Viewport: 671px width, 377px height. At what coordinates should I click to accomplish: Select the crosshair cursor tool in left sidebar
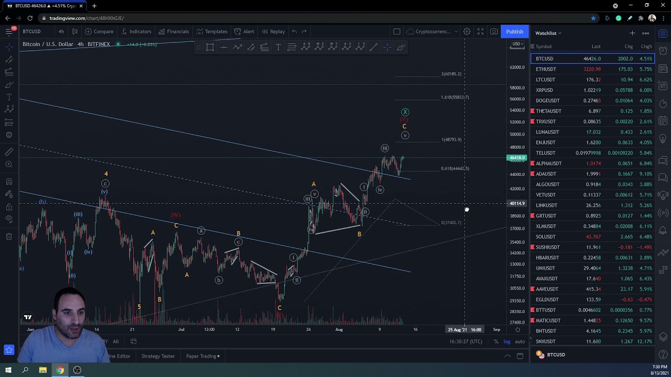tap(9, 47)
